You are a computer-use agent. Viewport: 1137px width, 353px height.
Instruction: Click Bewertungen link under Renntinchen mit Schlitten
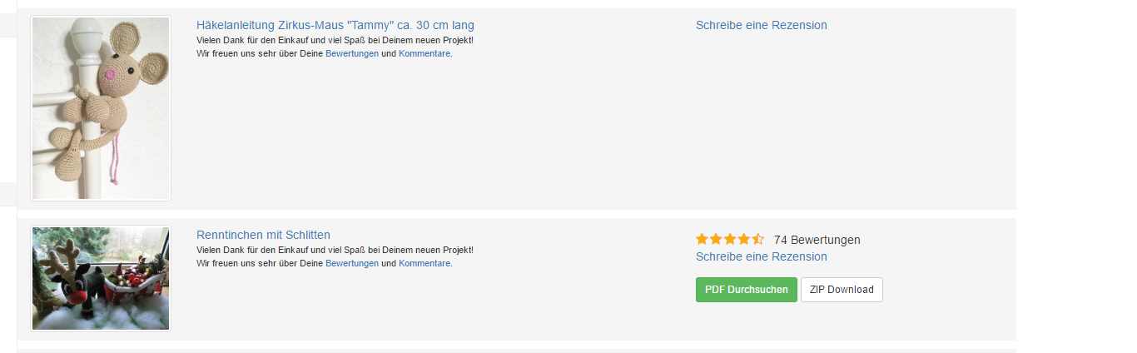tap(351, 263)
